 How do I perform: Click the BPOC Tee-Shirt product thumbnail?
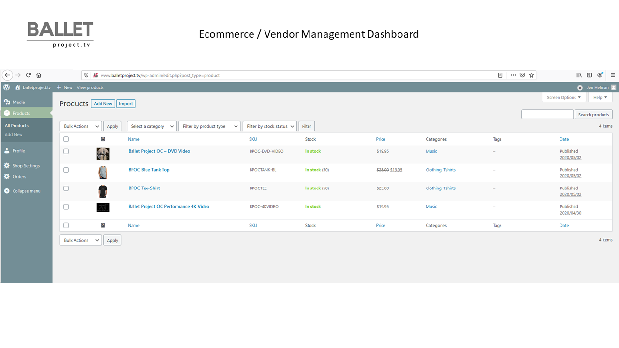pyautogui.click(x=103, y=191)
